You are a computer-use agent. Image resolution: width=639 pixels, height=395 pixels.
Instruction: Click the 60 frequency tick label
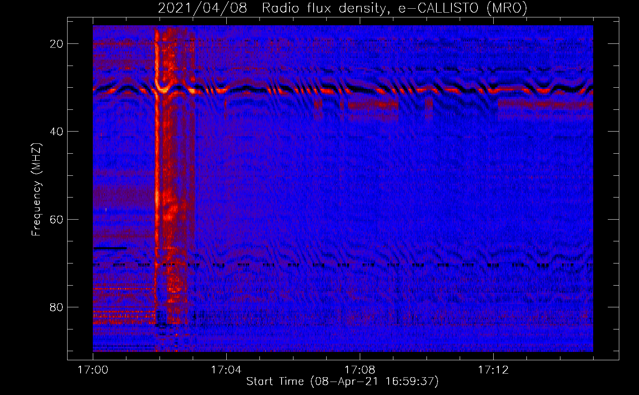57,219
